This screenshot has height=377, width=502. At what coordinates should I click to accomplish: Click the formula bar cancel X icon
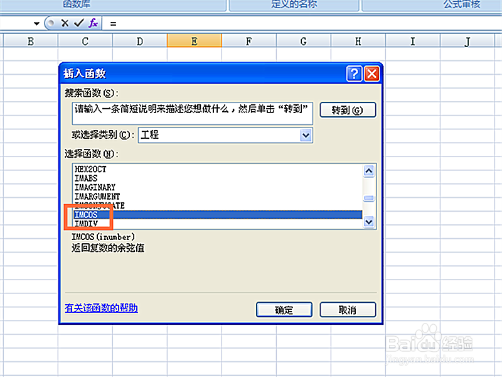[65, 23]
